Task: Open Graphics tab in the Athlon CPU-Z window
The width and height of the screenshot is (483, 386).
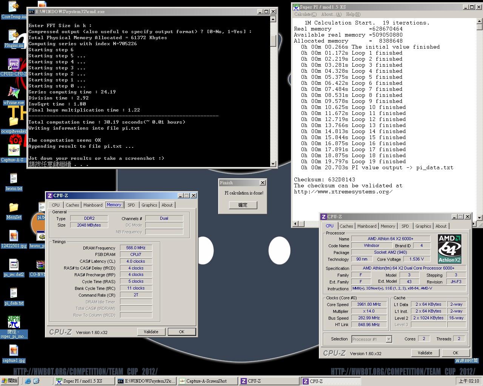Action: click(x=423, y=226)
